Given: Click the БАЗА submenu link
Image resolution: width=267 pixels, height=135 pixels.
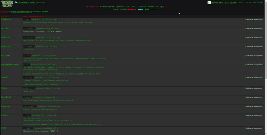Looking at the screenshot, I should pyautogui.click(x=147, y=9).
